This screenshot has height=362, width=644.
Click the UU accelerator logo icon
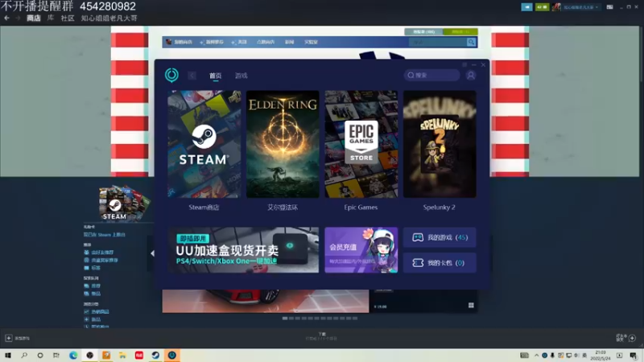[171, 75]
